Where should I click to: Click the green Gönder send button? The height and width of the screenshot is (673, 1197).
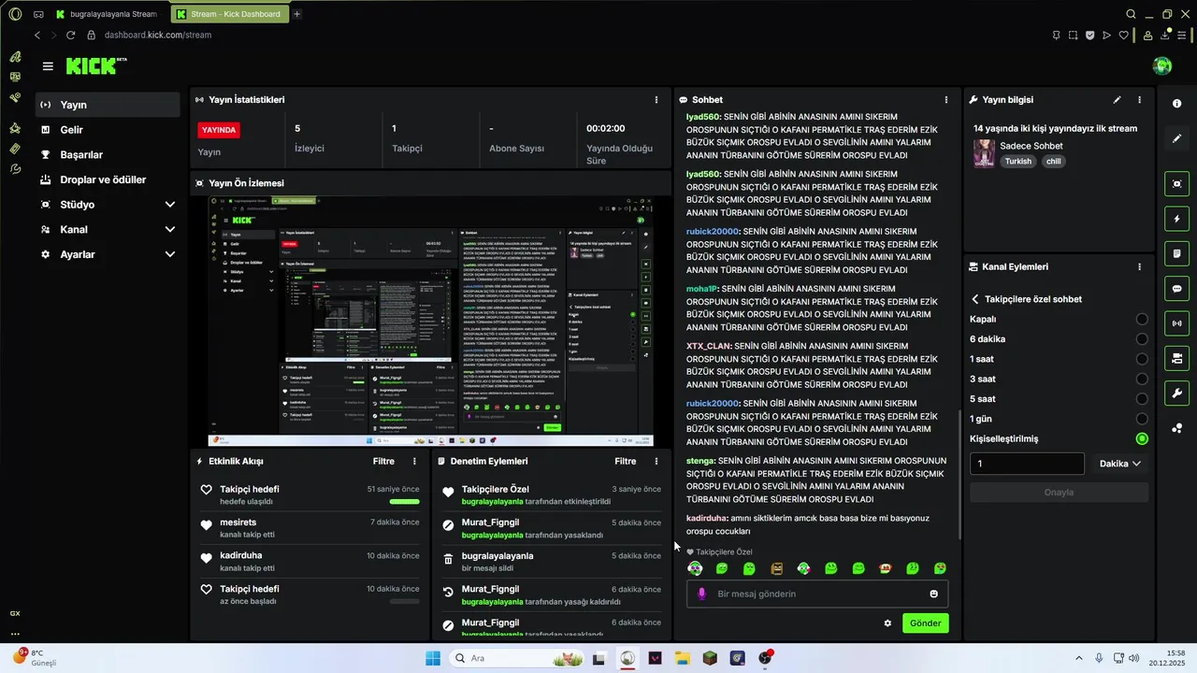click(x=926, y=623)
